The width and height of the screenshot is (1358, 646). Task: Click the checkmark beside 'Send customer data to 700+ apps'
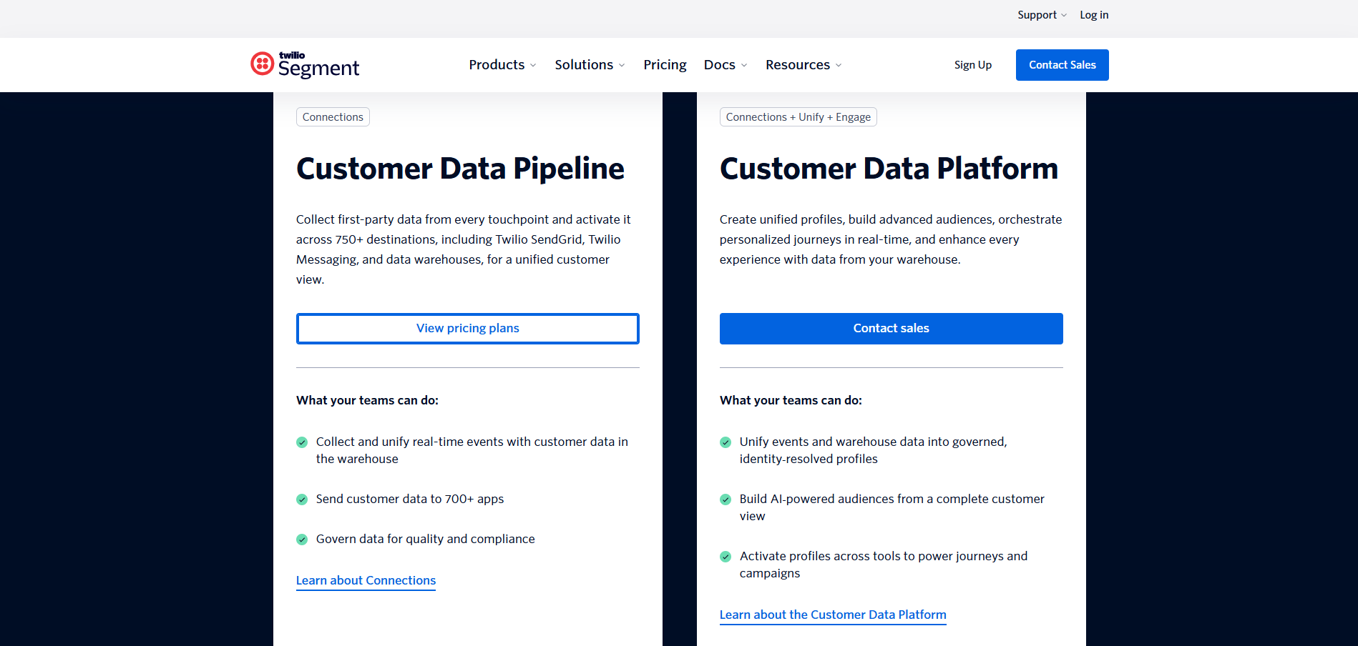click(x=301, y=500)
